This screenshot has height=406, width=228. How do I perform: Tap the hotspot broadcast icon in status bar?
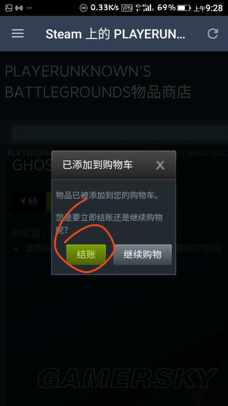19,8
